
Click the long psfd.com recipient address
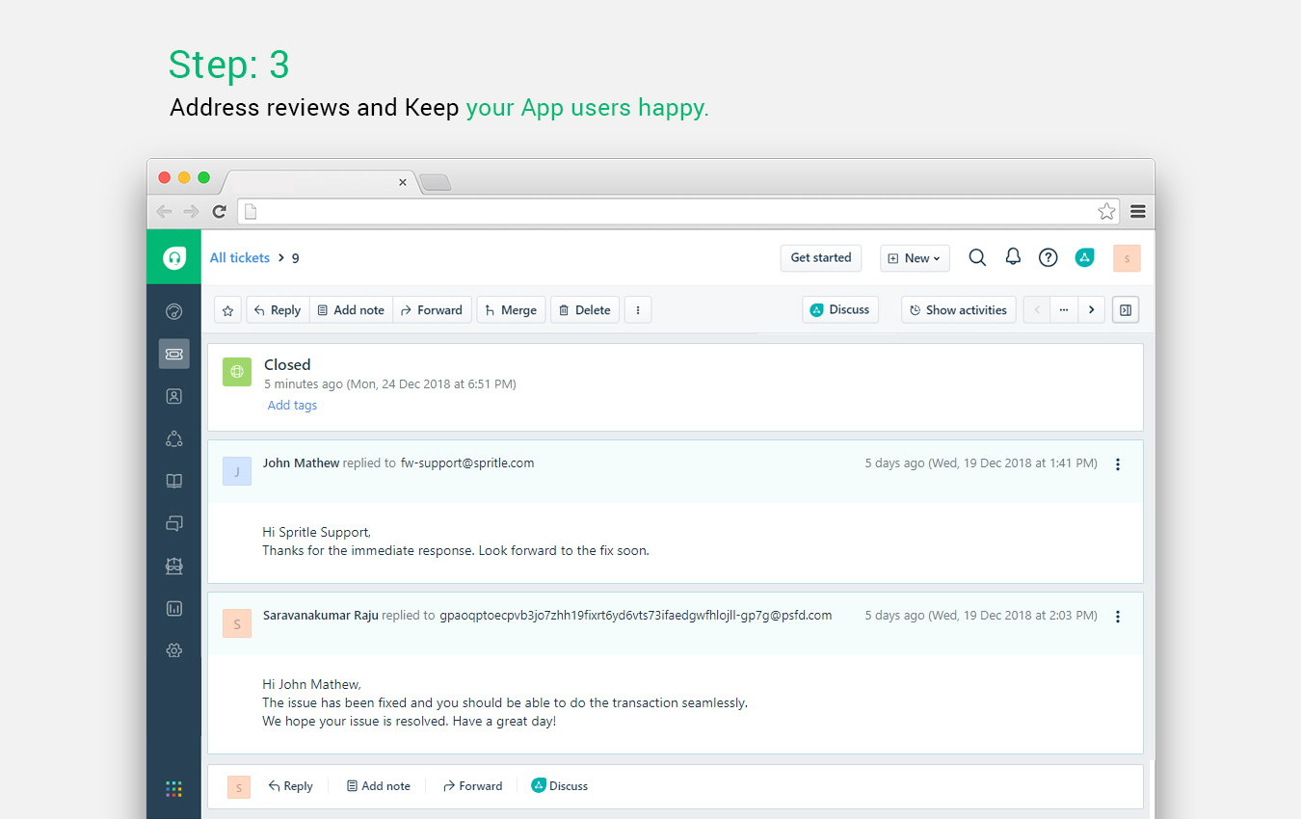(636, 616)
